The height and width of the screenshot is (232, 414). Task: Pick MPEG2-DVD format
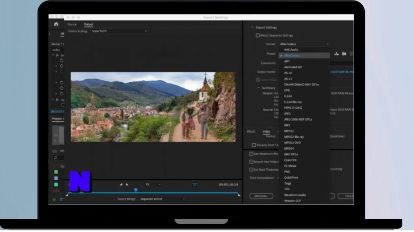(304, 143)
